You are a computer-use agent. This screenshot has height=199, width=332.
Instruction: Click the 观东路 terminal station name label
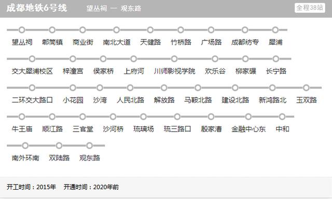click(90, 158)
